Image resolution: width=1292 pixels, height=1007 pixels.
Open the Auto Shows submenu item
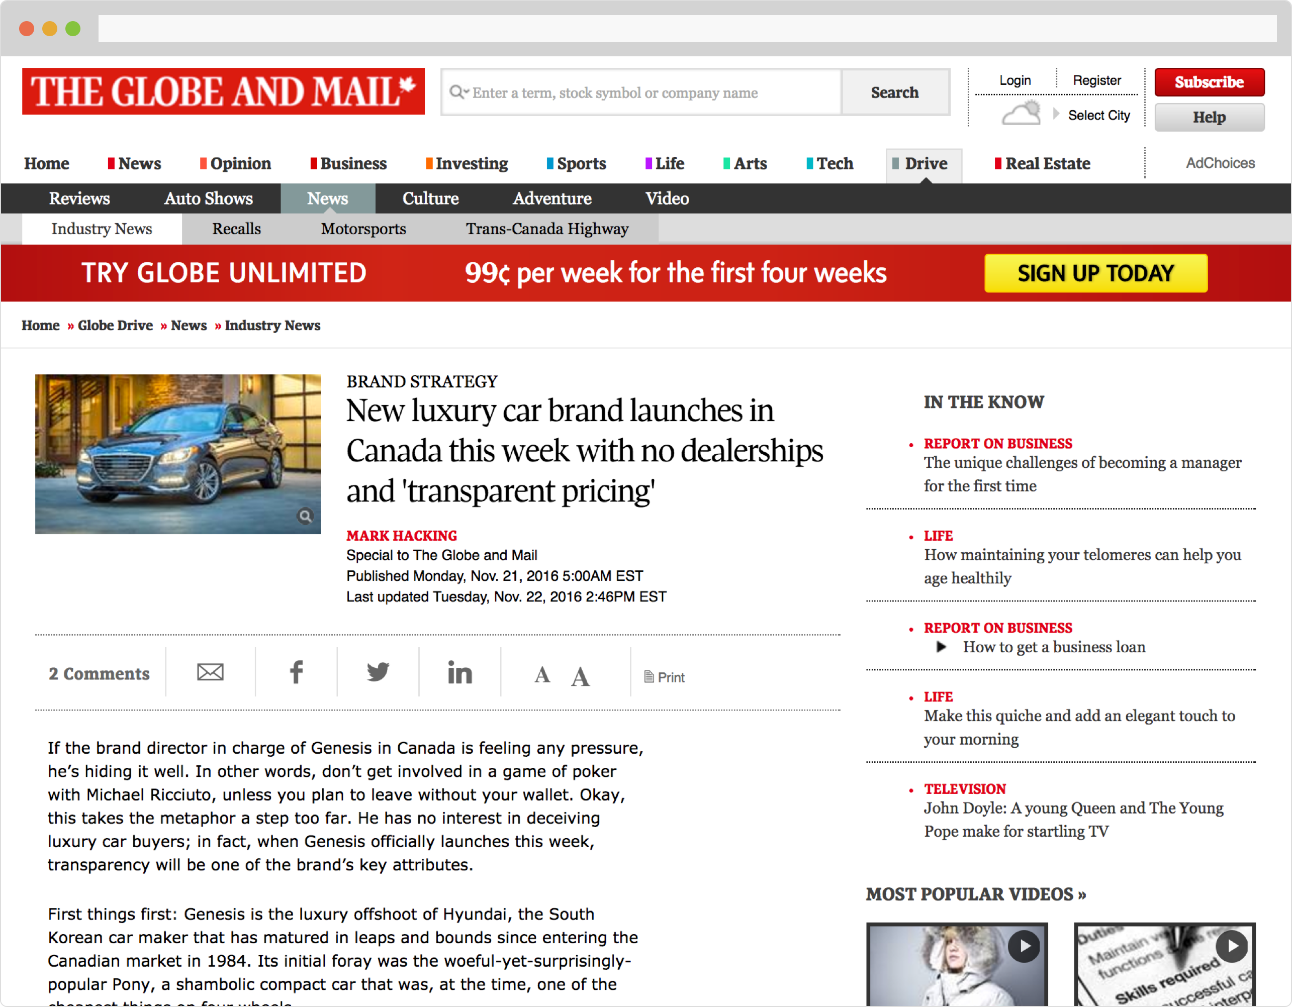tap(208, 198)
